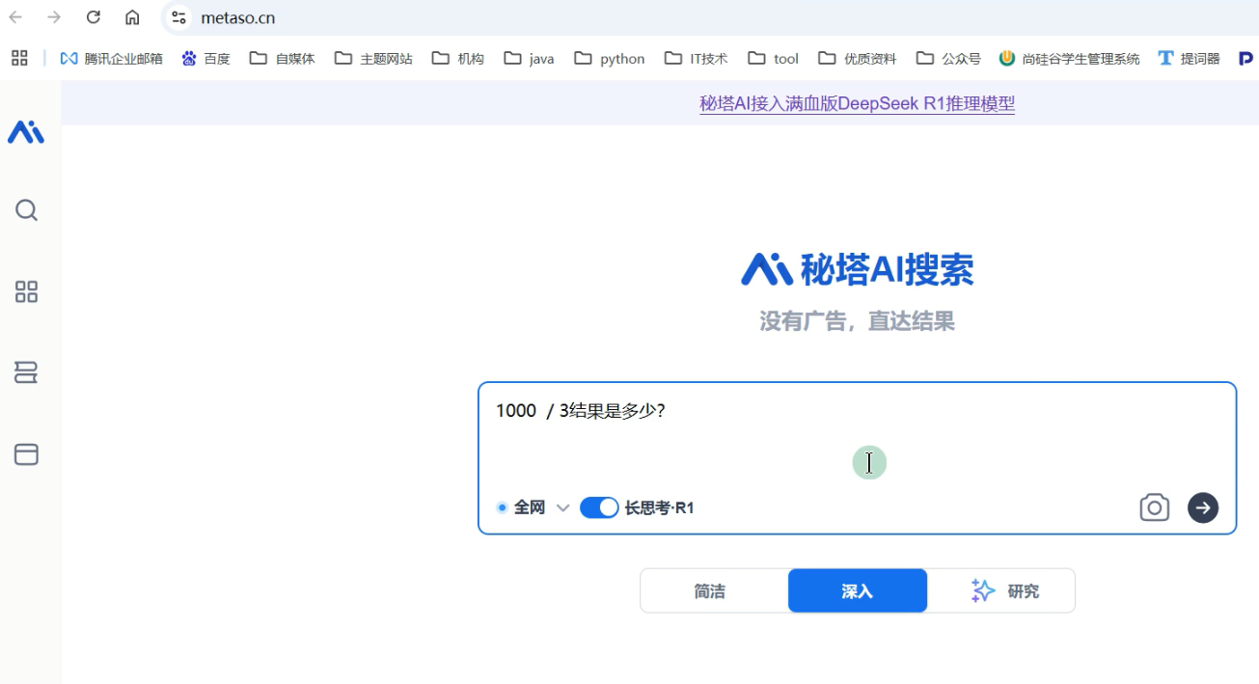The height and width of the screenshot is (684, 1259).
Task: Click the 没有广告，直达结果 tagline
Action: pyautogui.click(x=857, y=321)
